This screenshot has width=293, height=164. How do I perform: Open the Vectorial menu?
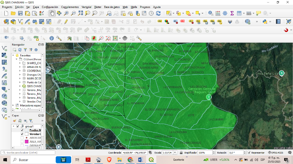click(x=86, y=7)
